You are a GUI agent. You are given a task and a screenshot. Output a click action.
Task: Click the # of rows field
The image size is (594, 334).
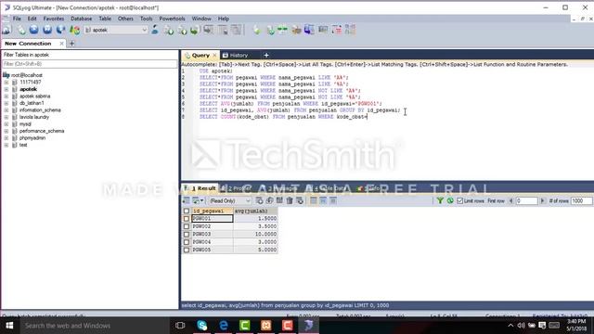pyautogui.click(x=582, y=200)
